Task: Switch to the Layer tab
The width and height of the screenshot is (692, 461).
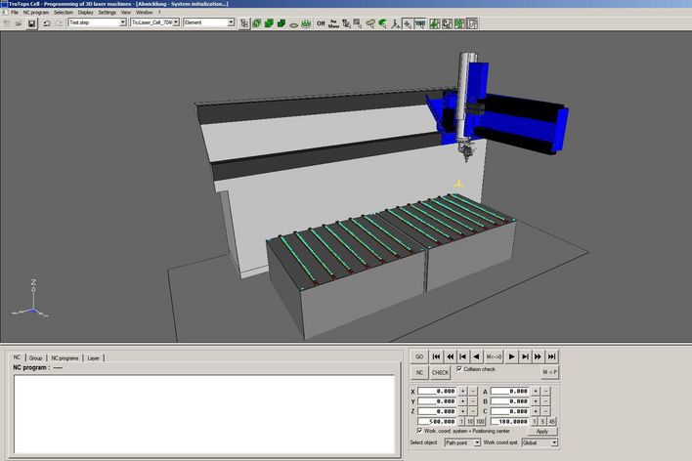Action: pos(94,358)
